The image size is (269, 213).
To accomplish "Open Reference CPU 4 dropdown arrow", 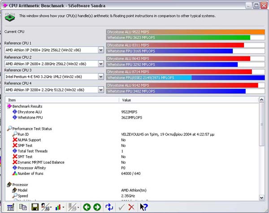I will pos(101,90).
